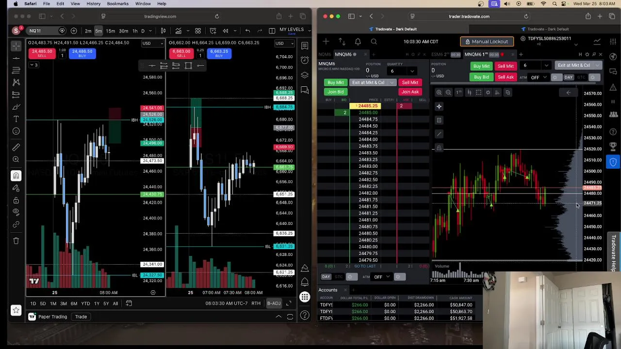Click the Manual Lockout button in Tradovate
This screenshot has height=349, width=621.
[487, 42]
